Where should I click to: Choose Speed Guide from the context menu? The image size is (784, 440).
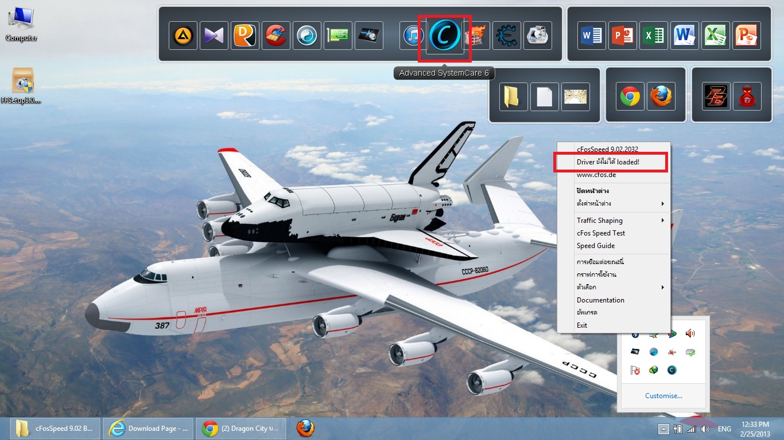pos(614,246)
